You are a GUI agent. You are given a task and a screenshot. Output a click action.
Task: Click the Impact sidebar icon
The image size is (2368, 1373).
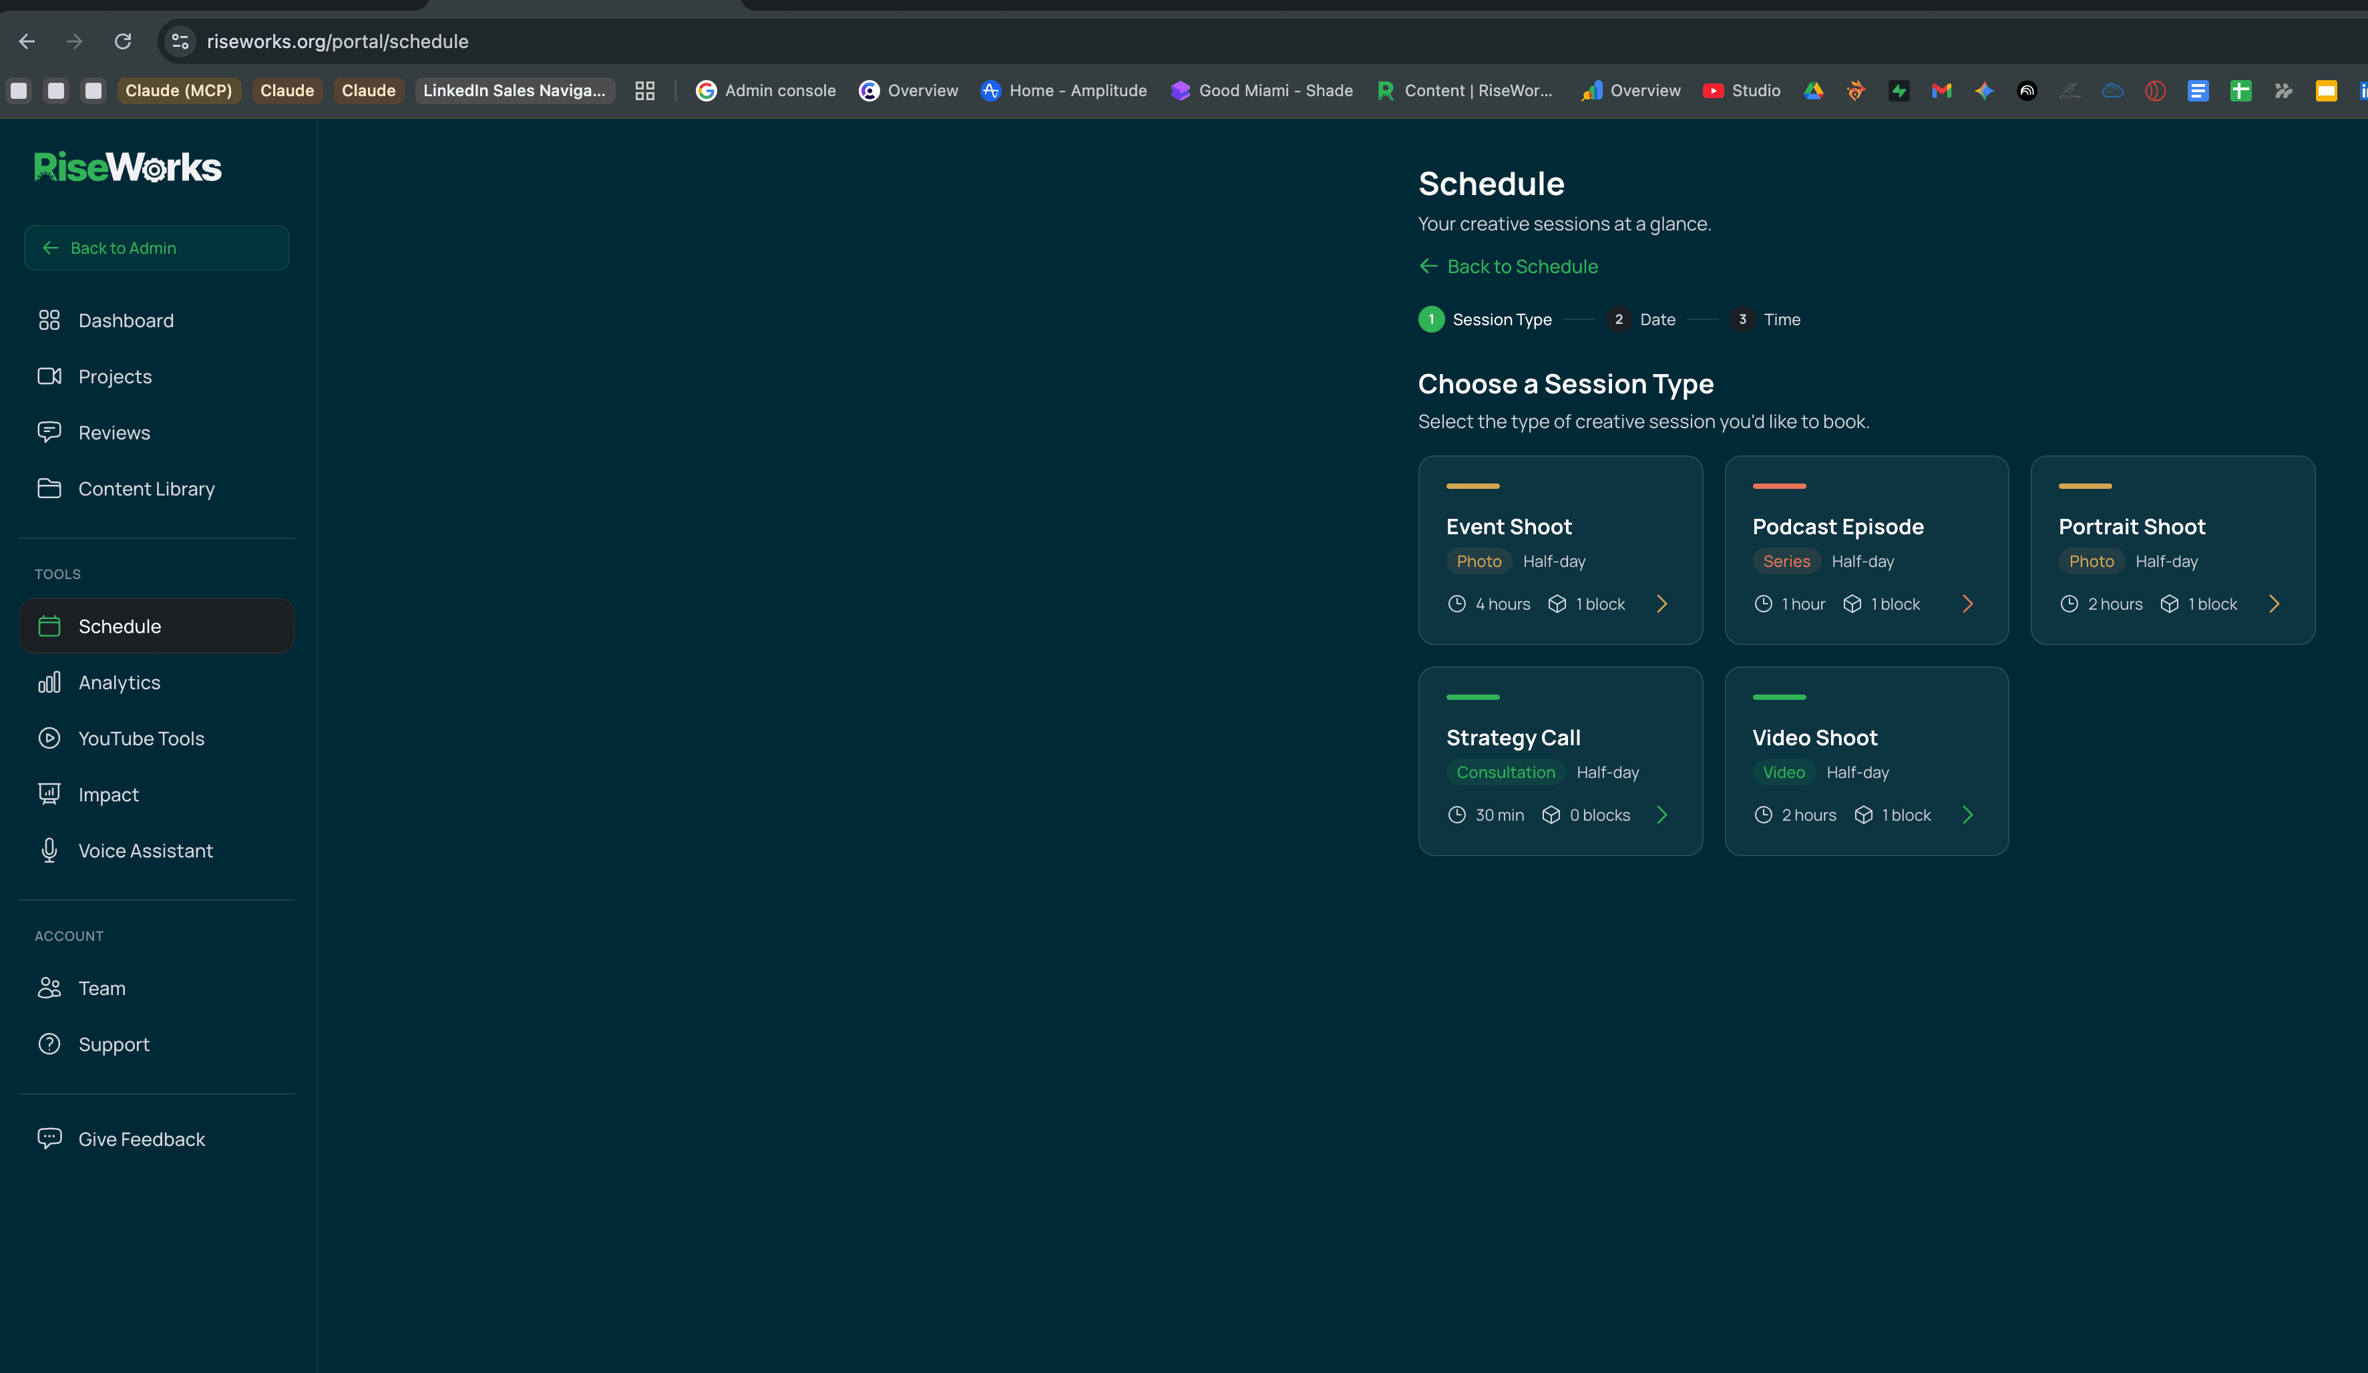pyautogui.click(x=49, y=794)
